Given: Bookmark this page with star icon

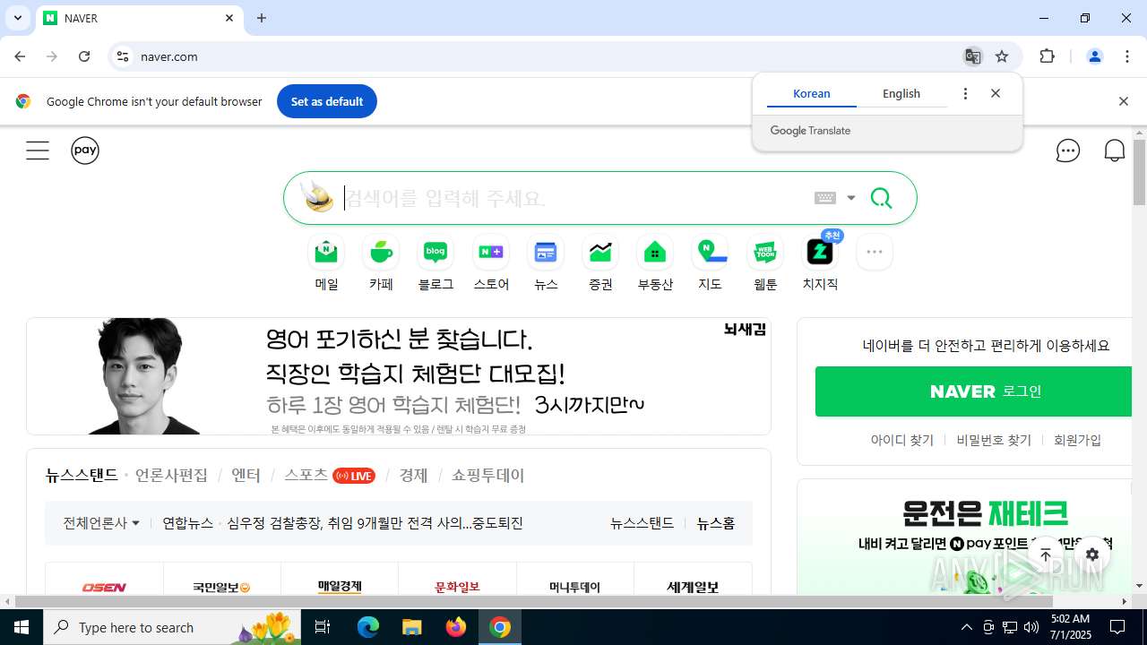Looking at the screenshot, I should click(x=1002, y=56).
